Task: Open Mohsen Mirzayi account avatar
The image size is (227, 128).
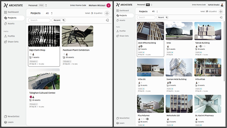Action: [x=108, y=5]
